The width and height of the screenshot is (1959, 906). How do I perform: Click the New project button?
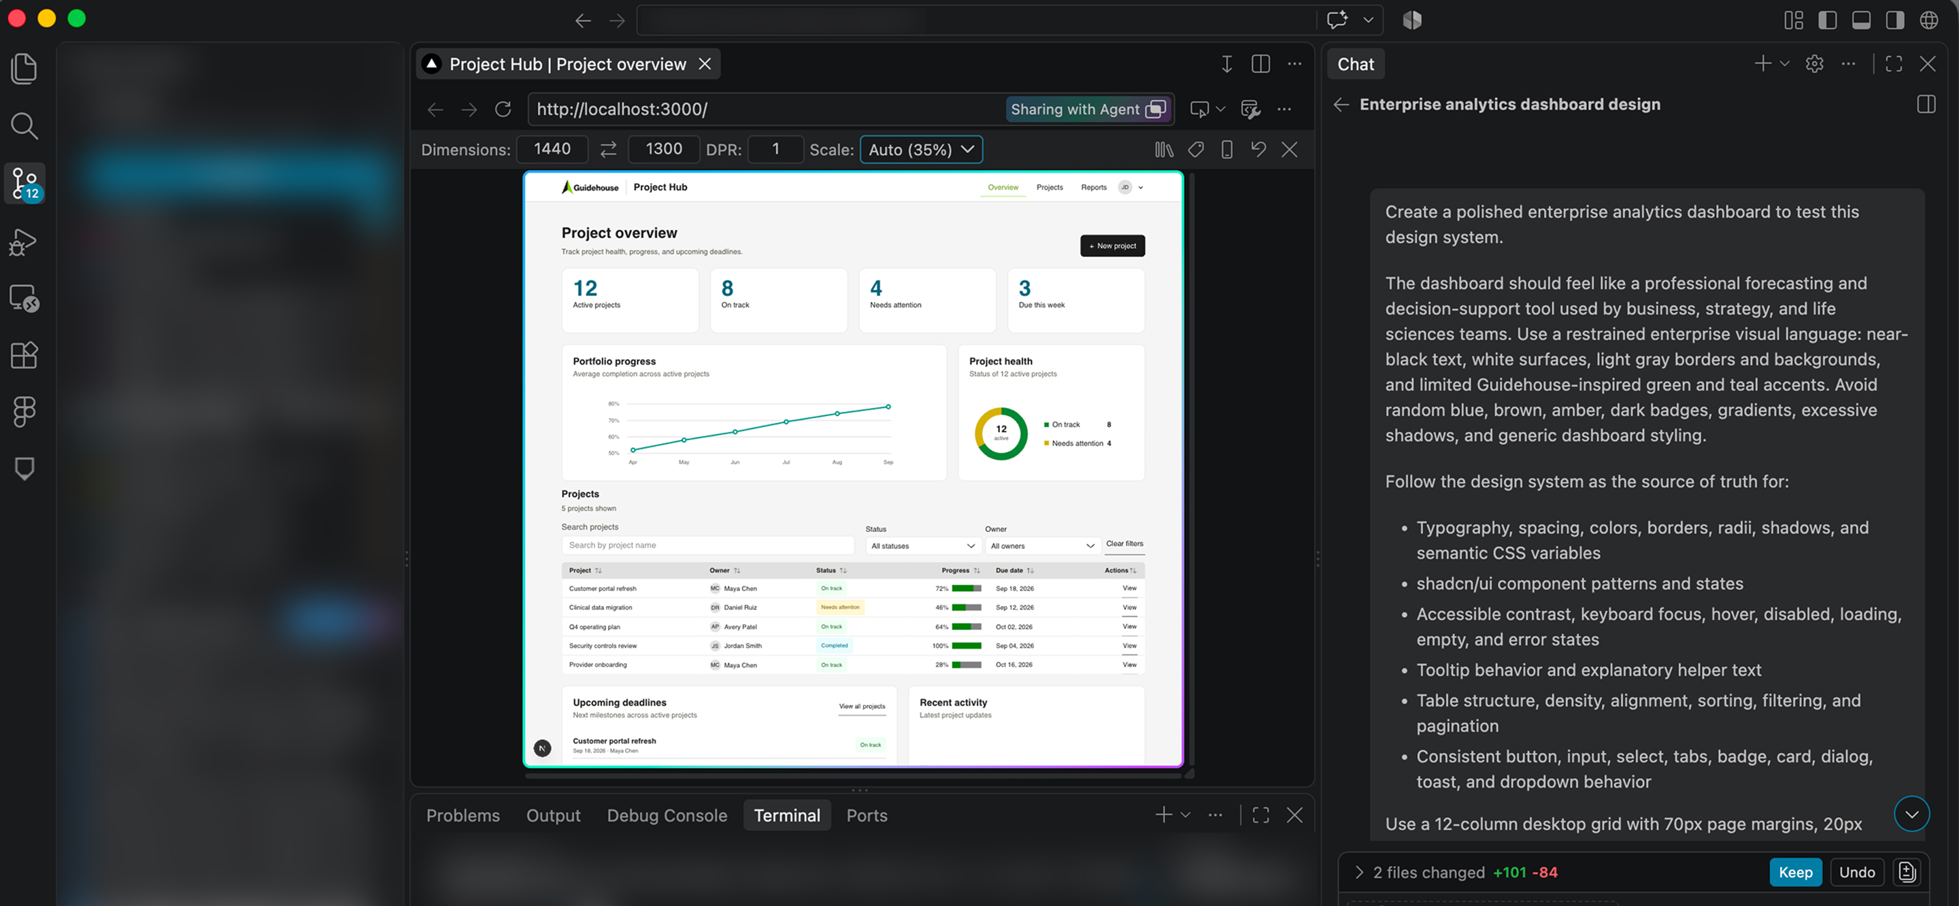click(1112, 246)
